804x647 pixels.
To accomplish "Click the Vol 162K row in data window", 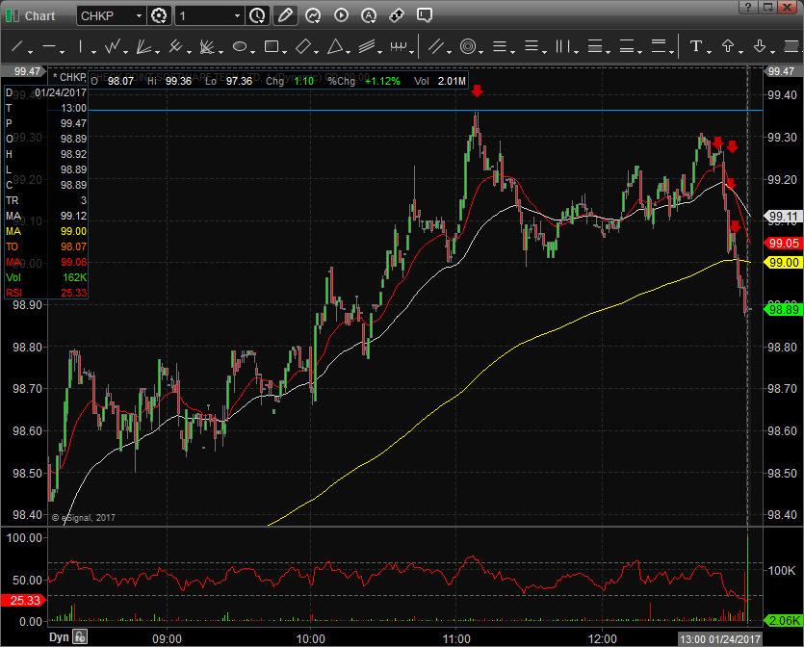I will [x=46, y=277].
